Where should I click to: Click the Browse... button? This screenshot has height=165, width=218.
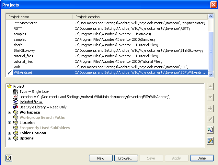[x=126, y=158]
